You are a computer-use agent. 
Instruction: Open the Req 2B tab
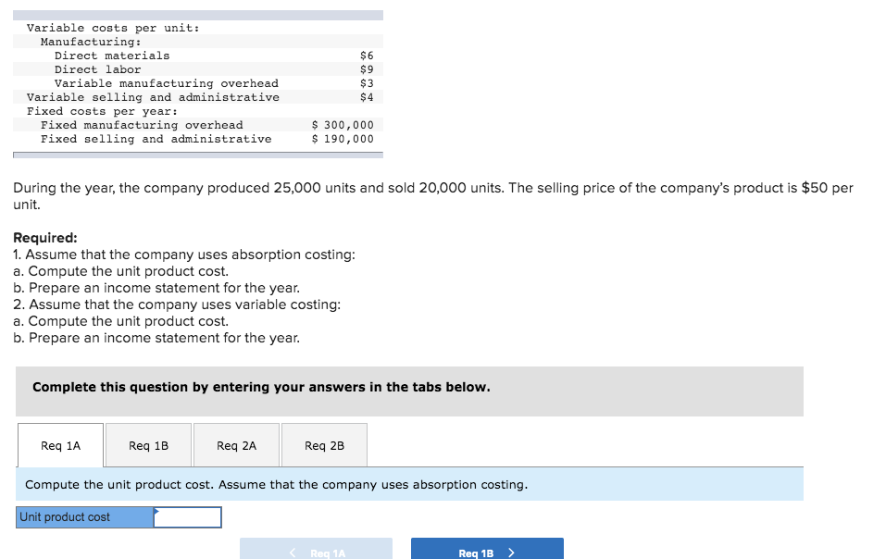coord(324,444)
